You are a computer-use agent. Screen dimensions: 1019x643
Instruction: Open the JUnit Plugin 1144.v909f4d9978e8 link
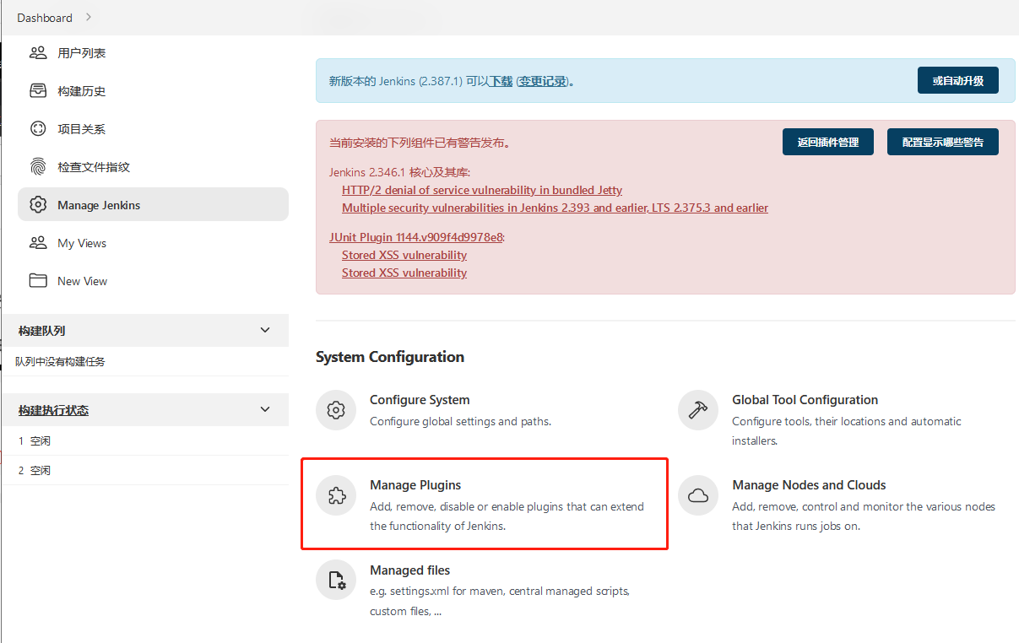tap(415, 237)
